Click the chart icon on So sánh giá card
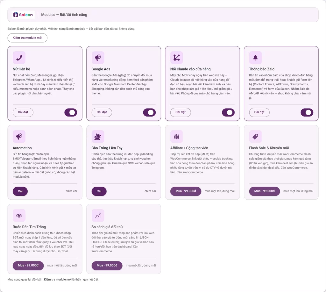 pyautogui.click(x=98, y=216)
